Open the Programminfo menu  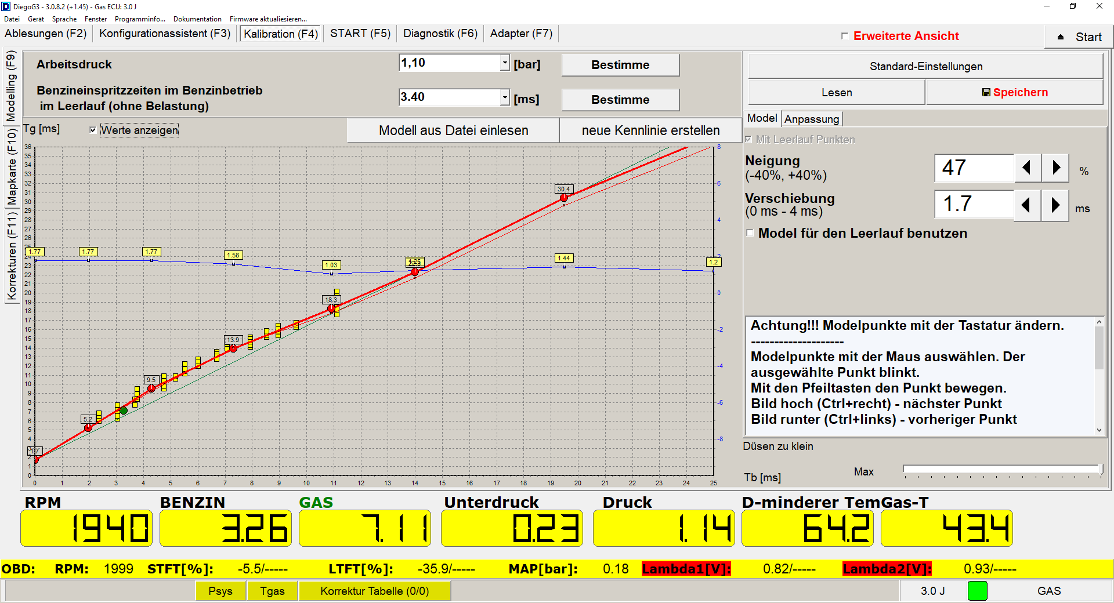[x=140, y=19]
